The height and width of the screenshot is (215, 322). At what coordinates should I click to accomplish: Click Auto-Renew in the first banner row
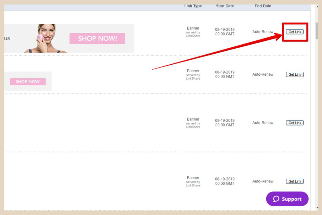(263, 32)
